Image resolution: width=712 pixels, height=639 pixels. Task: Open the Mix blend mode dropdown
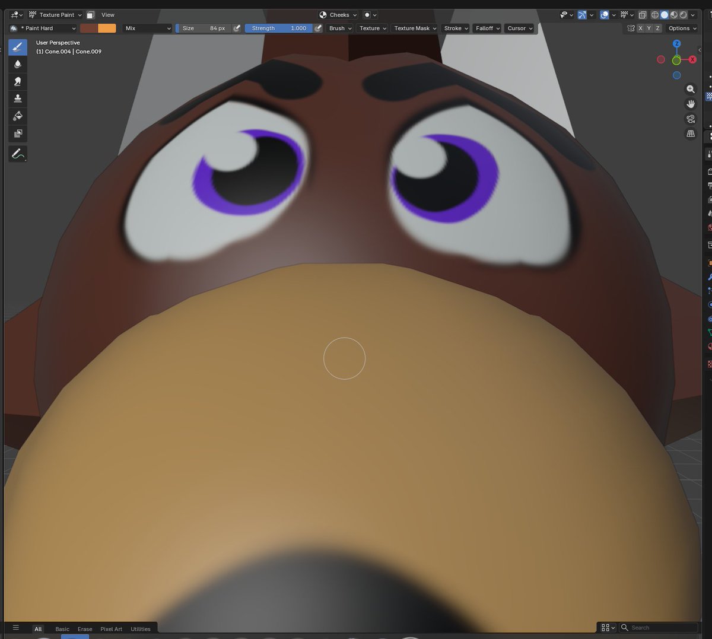point(147,28)
